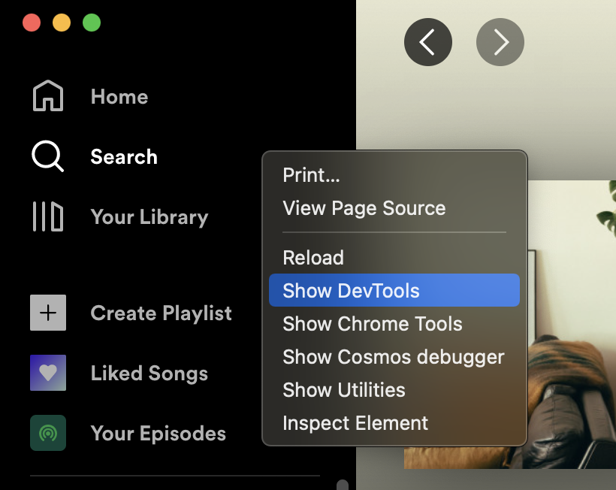Image resolution: width=616 pixels, height=490 pixels.
Task: Close window with red button
Action: (x=32, y=23)
